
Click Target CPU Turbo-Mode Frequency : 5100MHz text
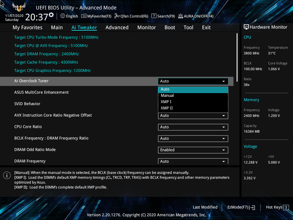[56, 38]
